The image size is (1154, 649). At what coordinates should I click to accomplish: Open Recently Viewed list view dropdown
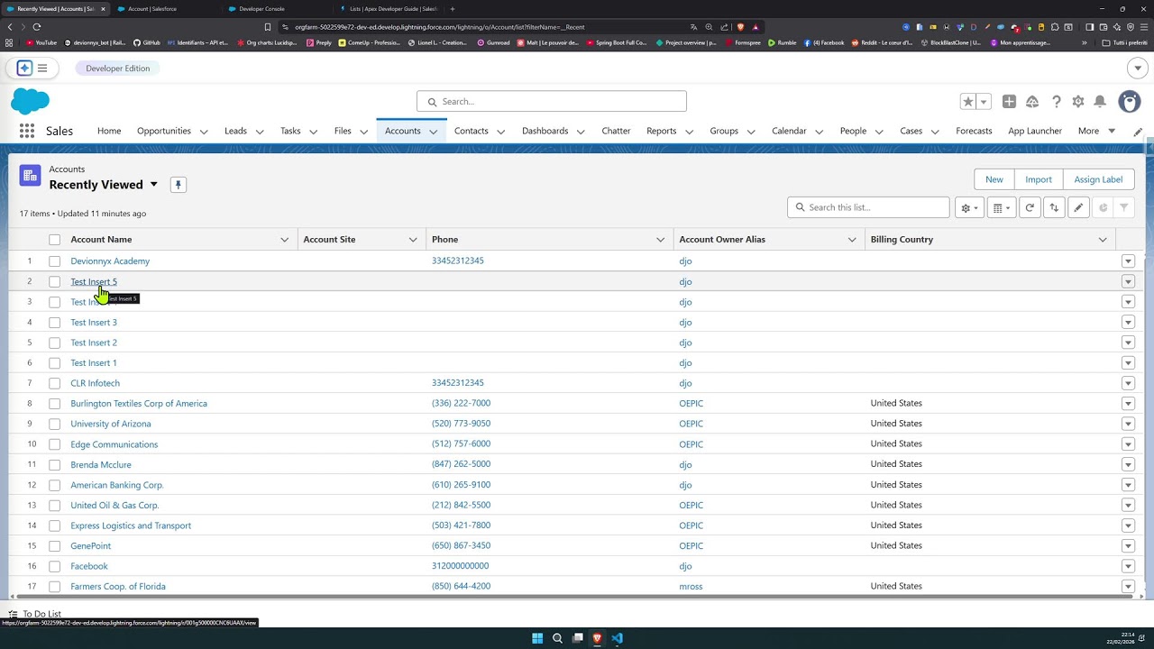153,185
